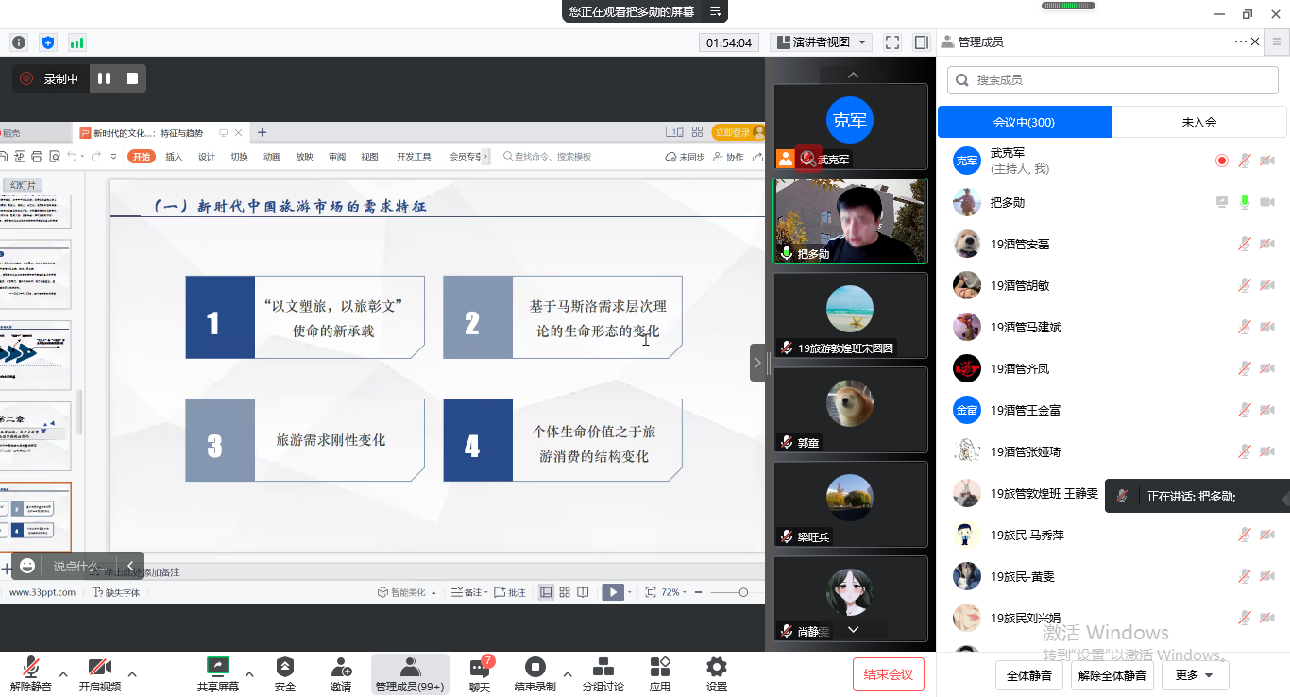Open 分组讨论 breakout rooms icon

click(603, 668)
